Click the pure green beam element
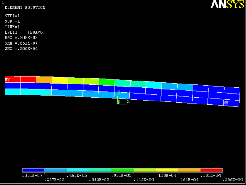 [x=107, y=82]
